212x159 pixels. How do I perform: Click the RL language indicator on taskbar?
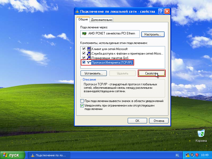(177, 155)
